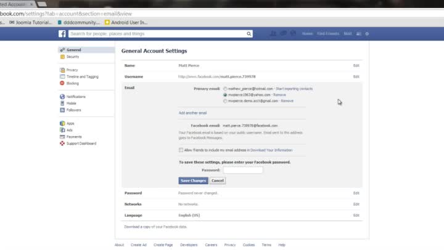Remove the gmail.com email address

click(x=287, y=101)
